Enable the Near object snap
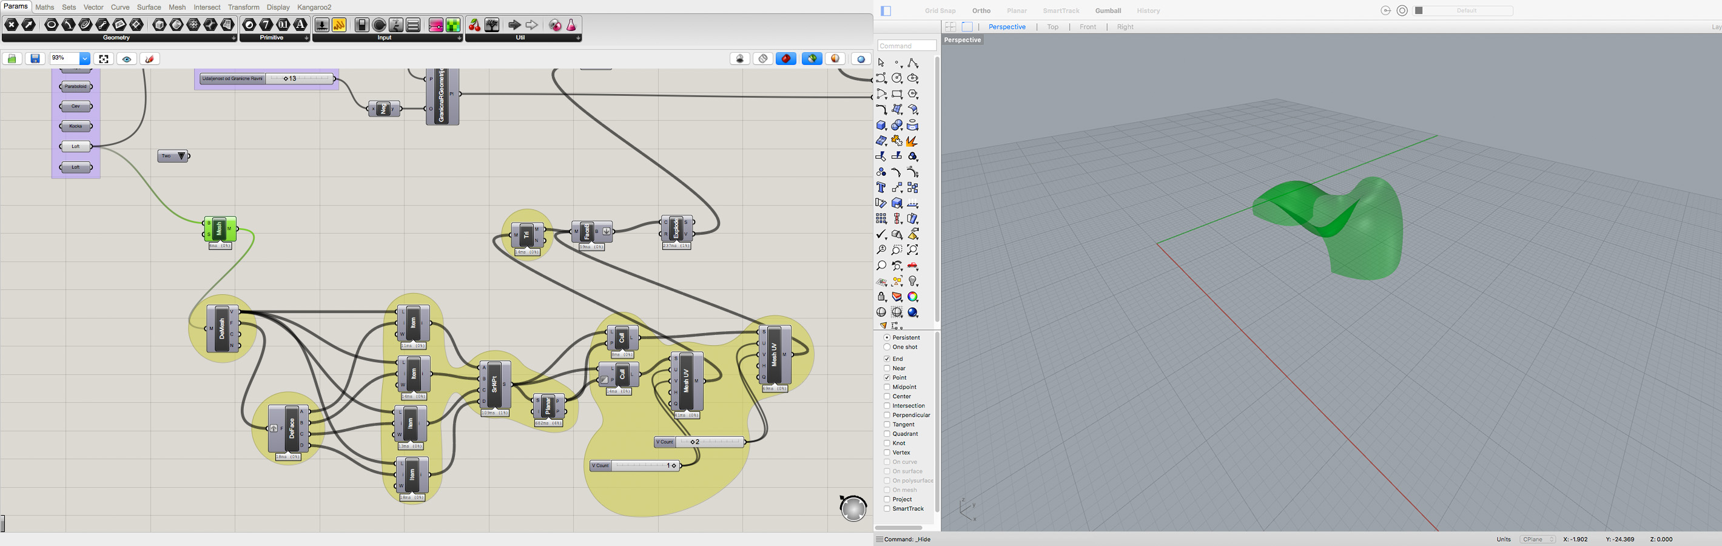 pyautogui.click(x=886, y=368)
